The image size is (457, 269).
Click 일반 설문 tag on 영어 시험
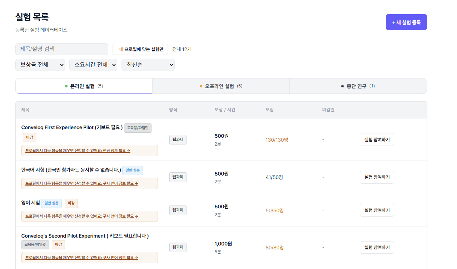[x=51, y=203]
